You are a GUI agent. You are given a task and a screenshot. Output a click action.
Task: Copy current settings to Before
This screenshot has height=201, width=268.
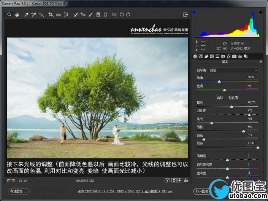[180, 180]
